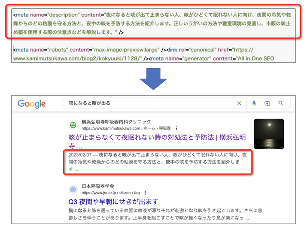Viewport: 307px width, 229px height.
Task: Click site name 日本呼吸器学会
Action: point(98,186)
